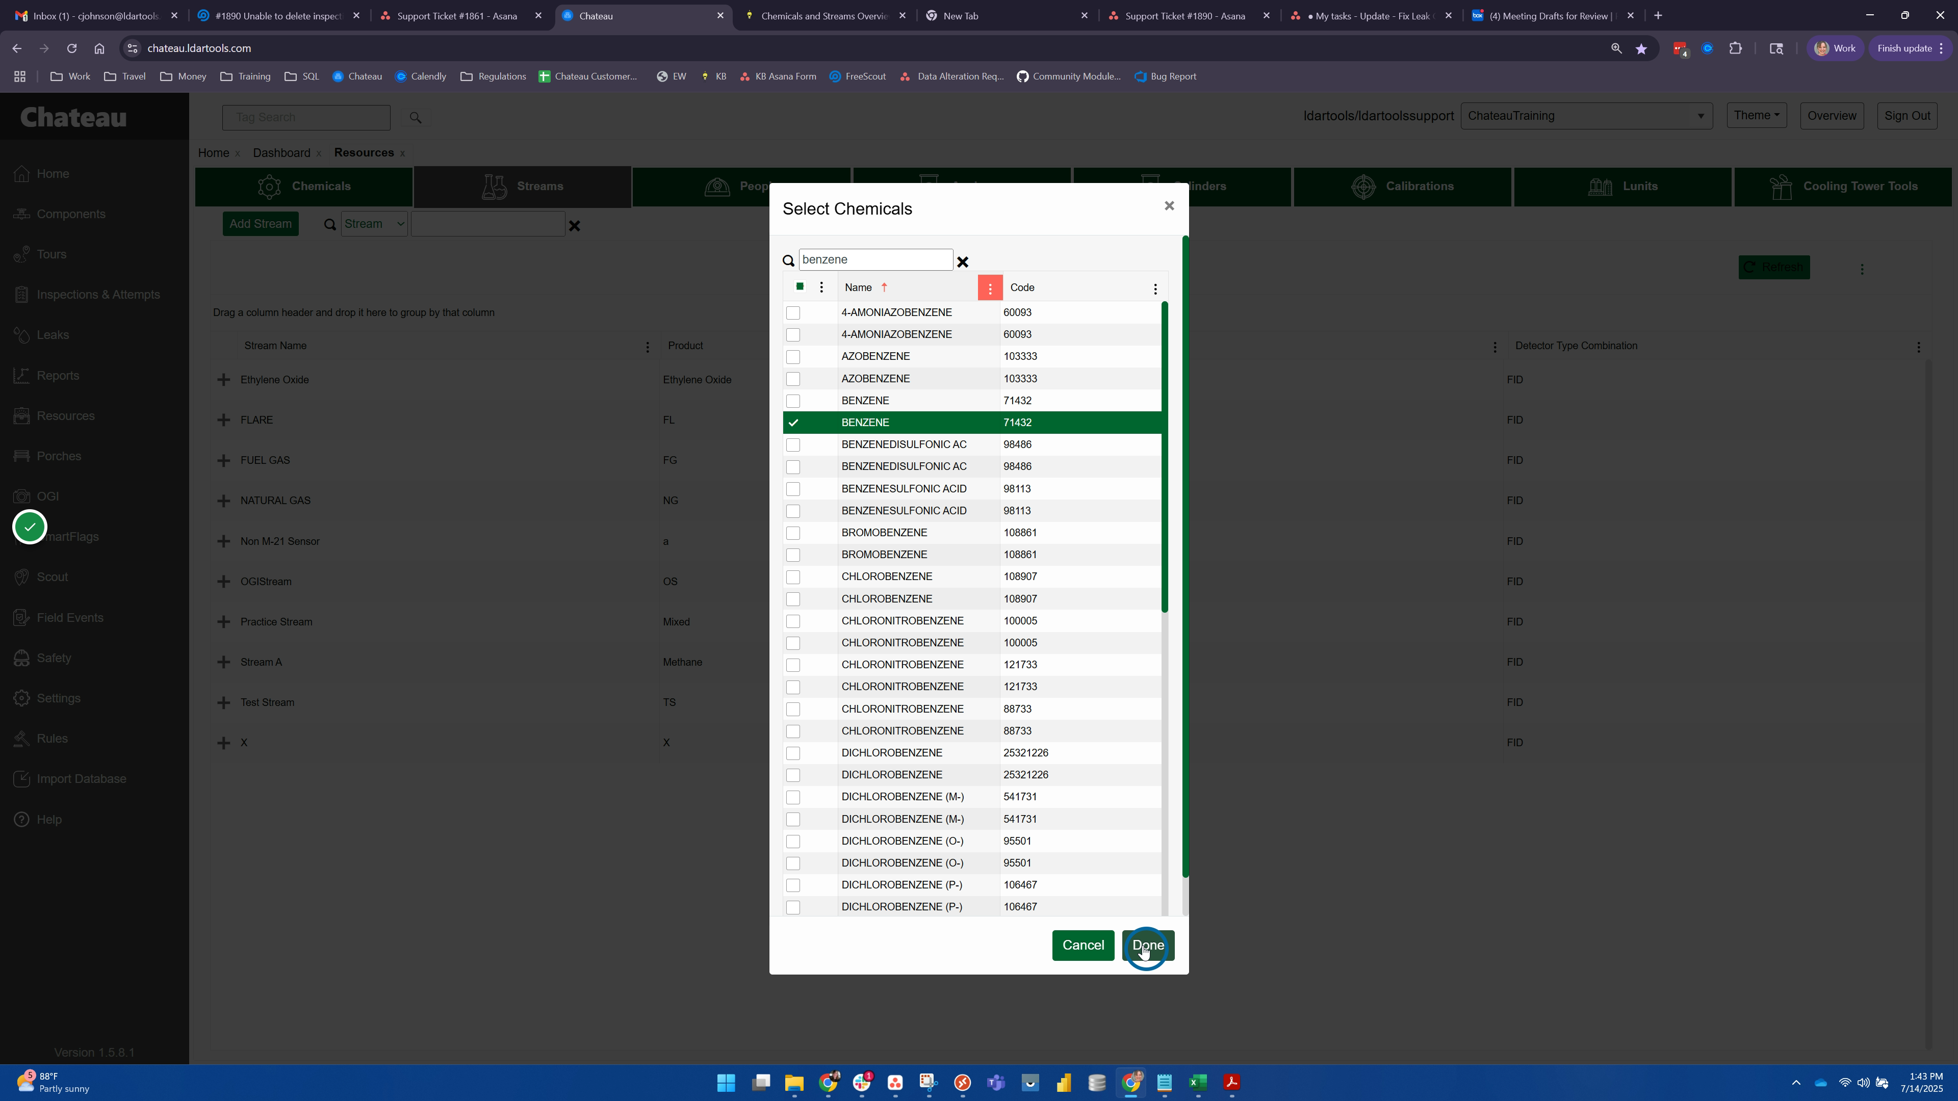The image size is (1958, 1101).
Task: Open grid options dots beside Refresh
Action: click(x=1862, y=269)
